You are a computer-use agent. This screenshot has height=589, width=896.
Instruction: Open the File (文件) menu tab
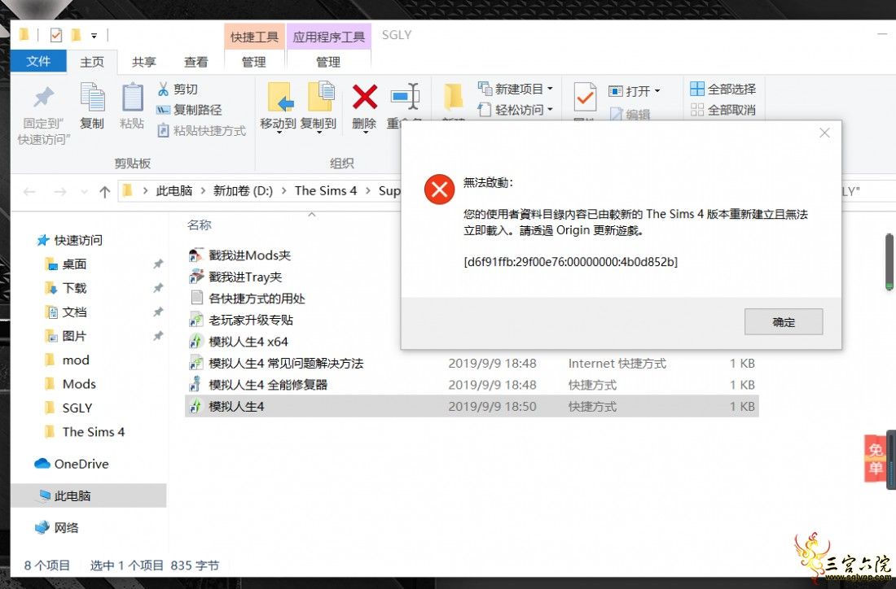click(x=38, y=62)
